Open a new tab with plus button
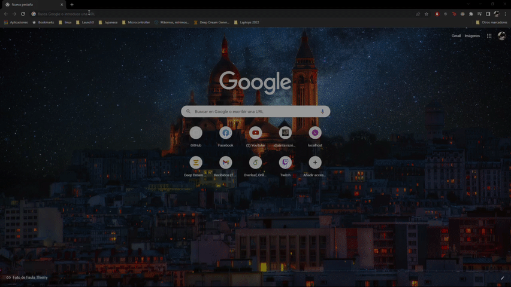The width and height of the screenshot is (511, 287). (72, 5)
